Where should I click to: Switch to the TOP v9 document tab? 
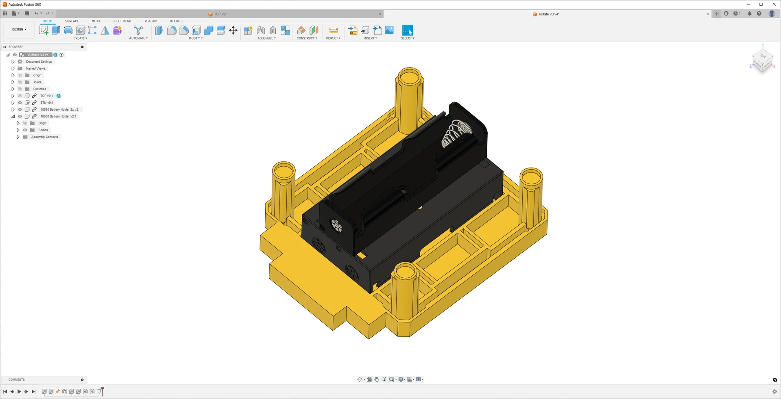tap(220, 14)
